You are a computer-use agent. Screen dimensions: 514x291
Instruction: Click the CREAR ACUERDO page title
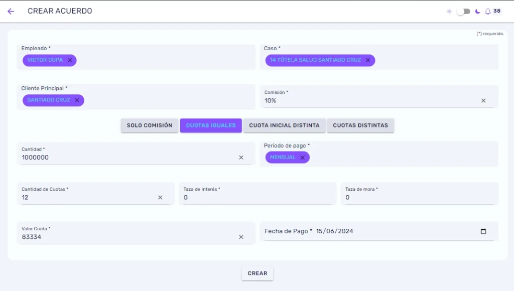click(60, 11)
